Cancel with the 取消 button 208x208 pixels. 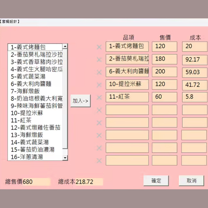(191, 181)
